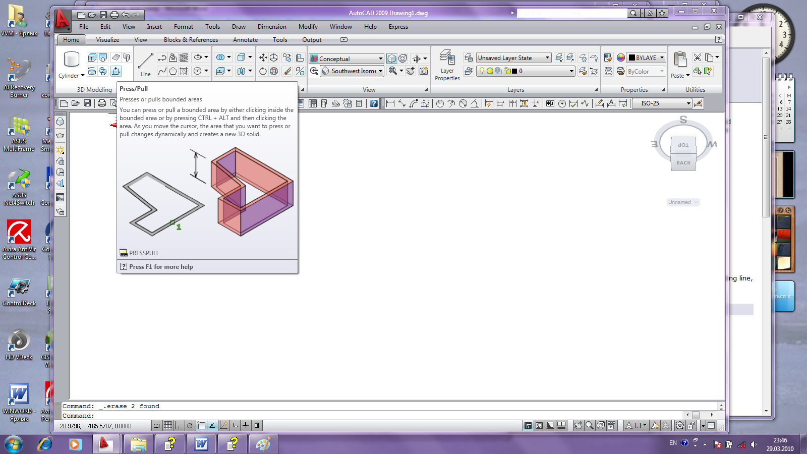The image size is (807, 454).
Task: Toggle Dynamic Input in status bar
Action: coord(235,426)
